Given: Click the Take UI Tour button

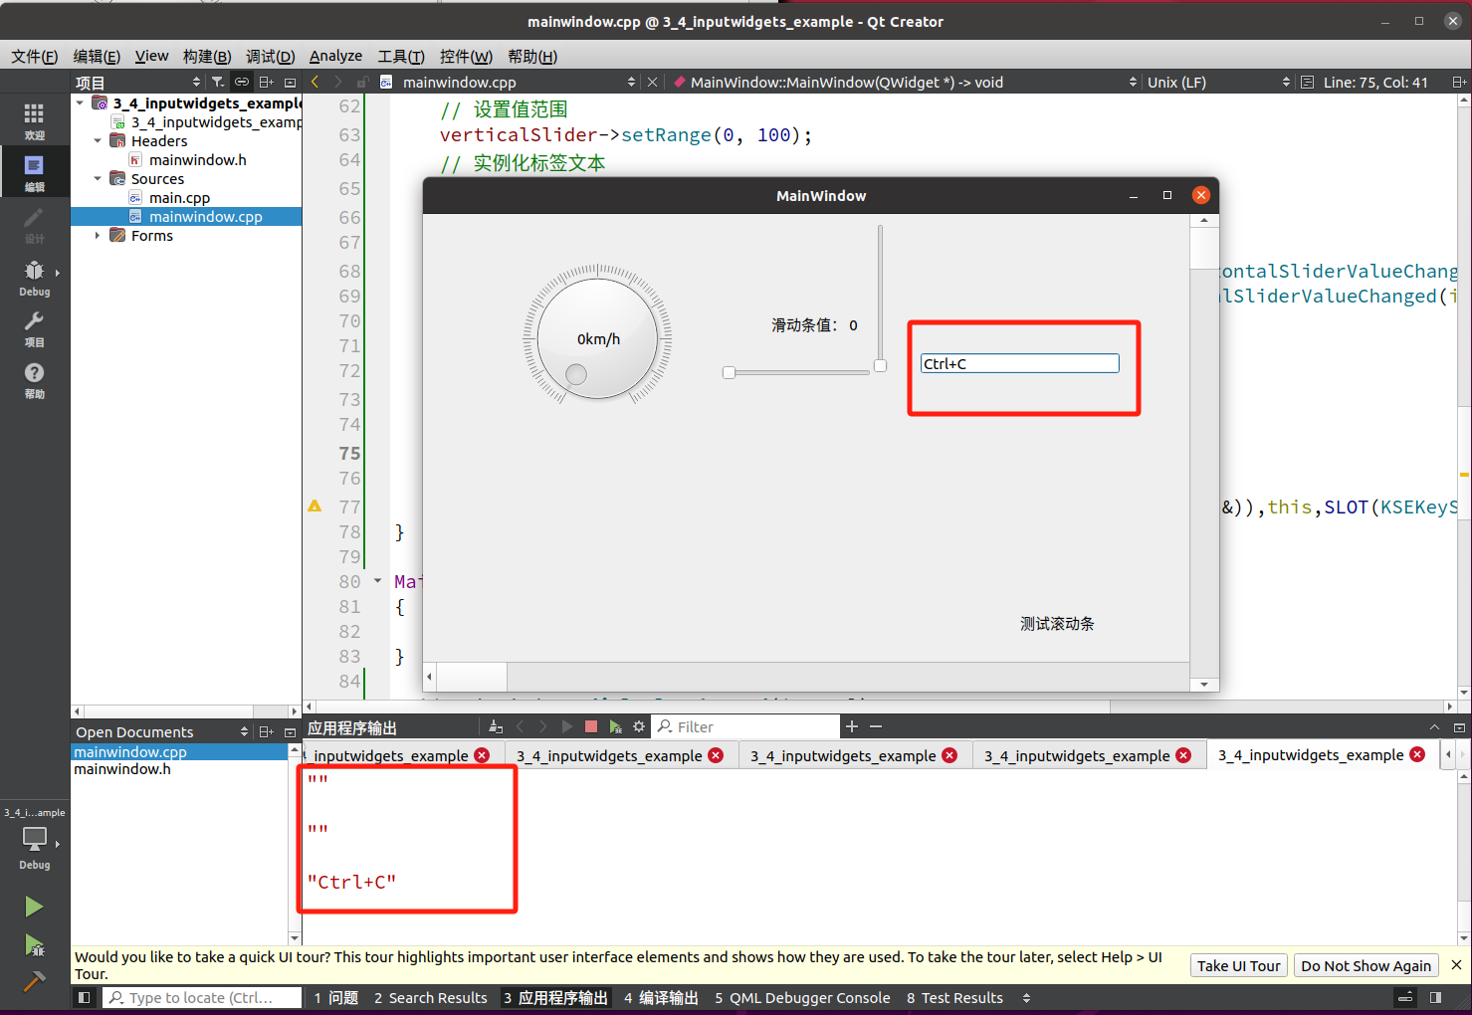Looking at the screenshot, I should (x=1239, y=965).
